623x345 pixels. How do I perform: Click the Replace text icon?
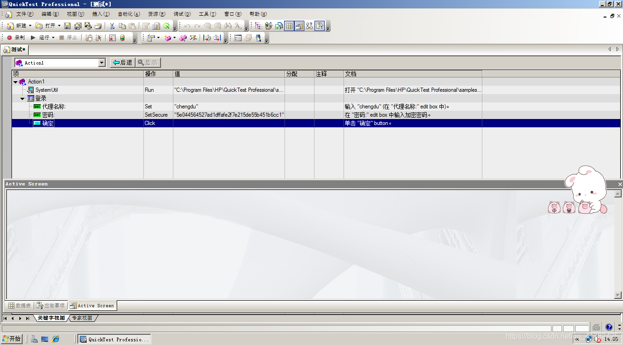coord(238,26)
